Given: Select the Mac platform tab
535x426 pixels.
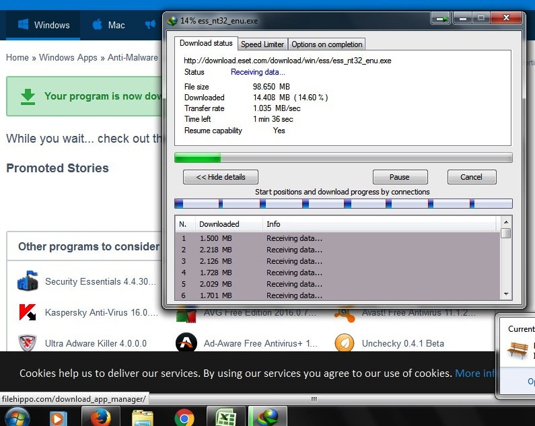Looking at the screenshot, I should click(x=109, y=25).
